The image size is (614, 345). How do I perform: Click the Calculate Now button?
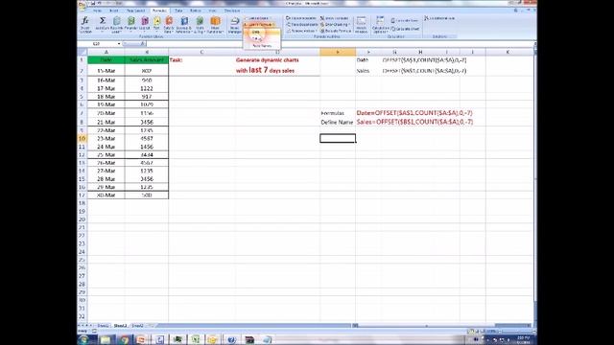[405, 20]
